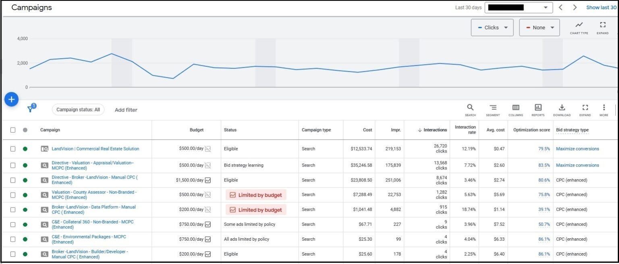Open the Clicks metric dropdown
The image size is (619, 264).
(492, 28)
